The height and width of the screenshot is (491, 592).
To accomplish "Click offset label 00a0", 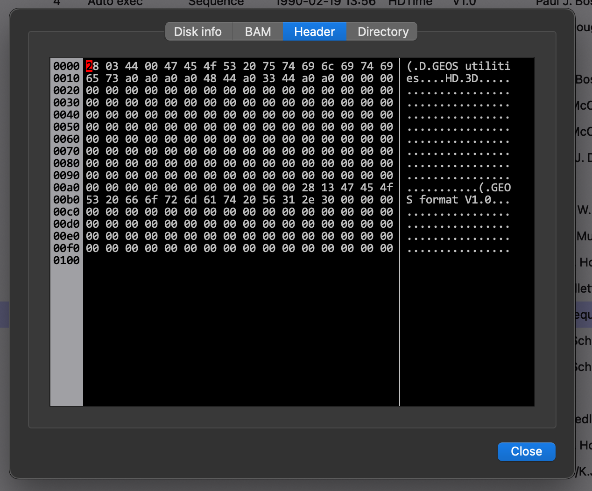I will 66,188.
